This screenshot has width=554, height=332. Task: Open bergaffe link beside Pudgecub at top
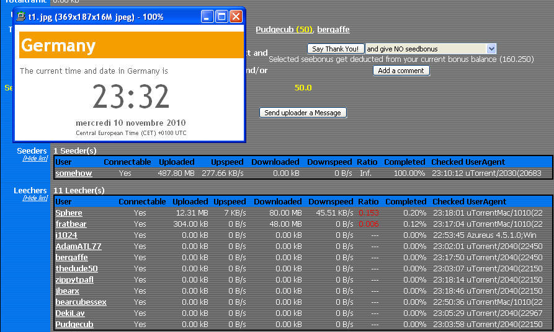point(334,29)
